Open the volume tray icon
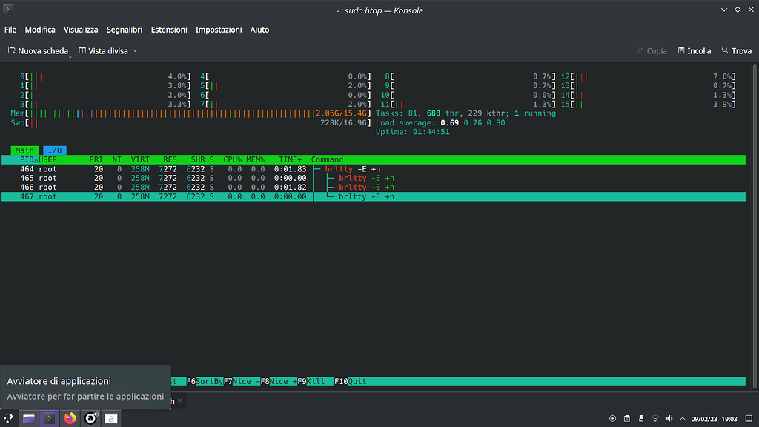This screenshot has height=427, width=759. (x=669, y=419)
